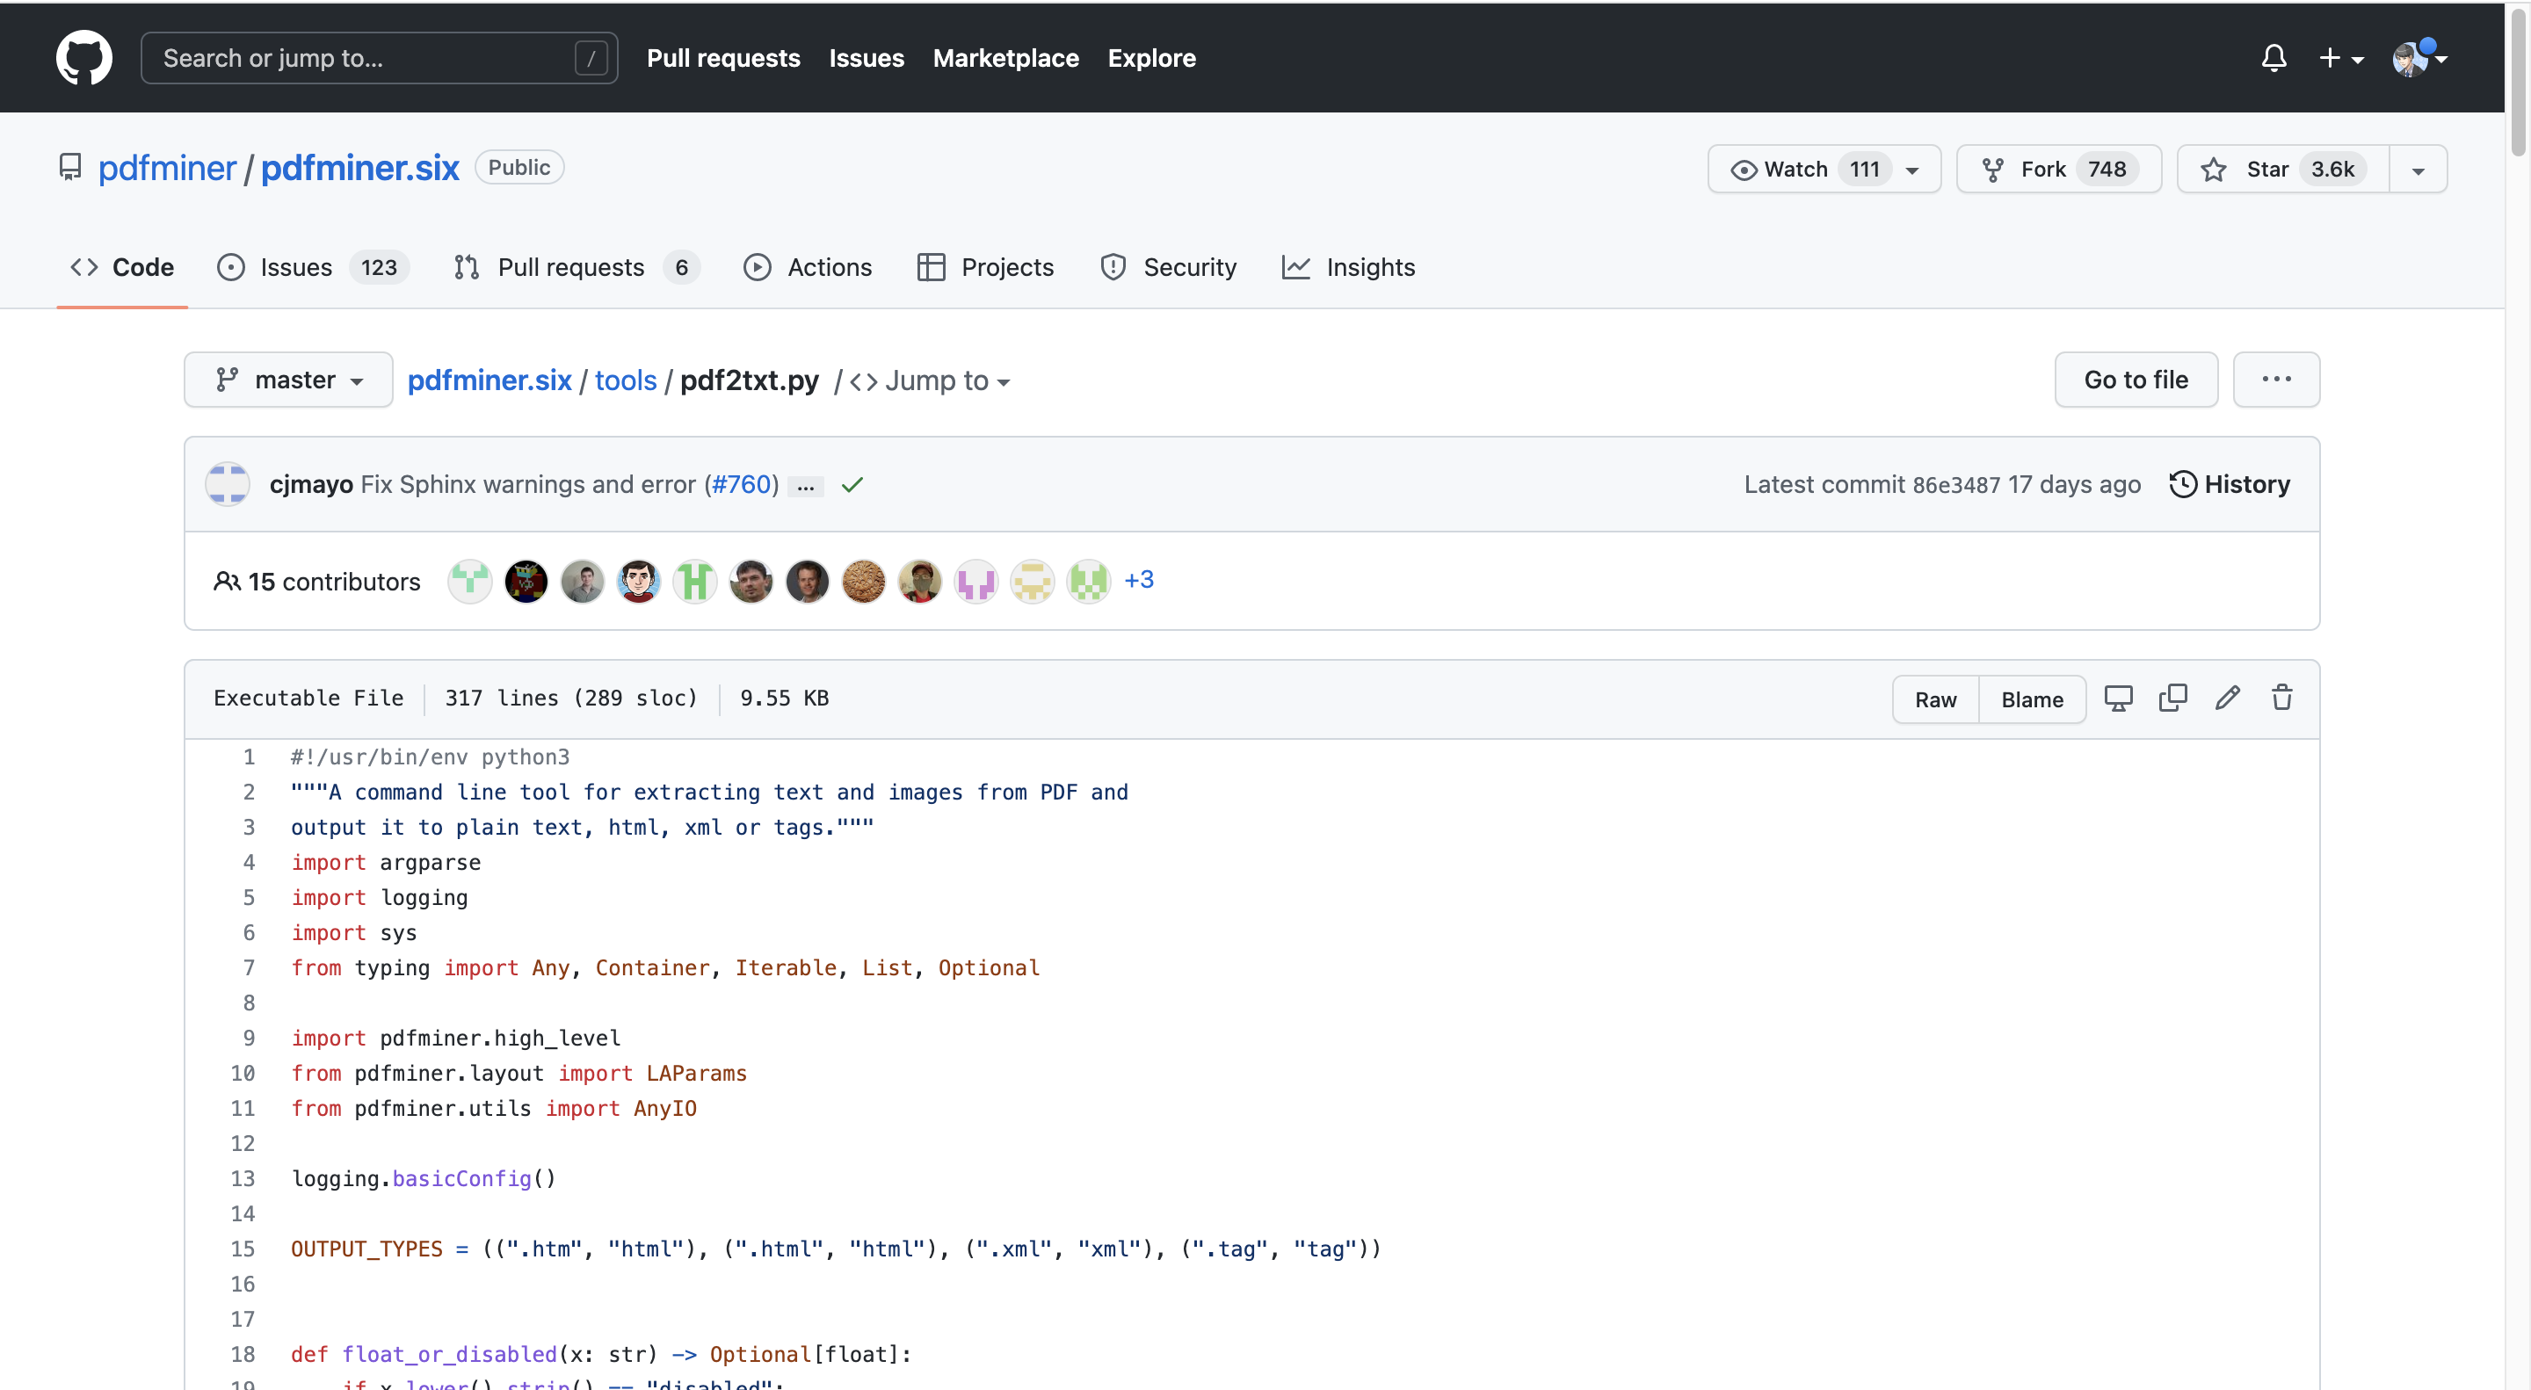Open the second contributor's dark avatar
This screenshot has height=1390, width=2531.
tap(526, 582)
